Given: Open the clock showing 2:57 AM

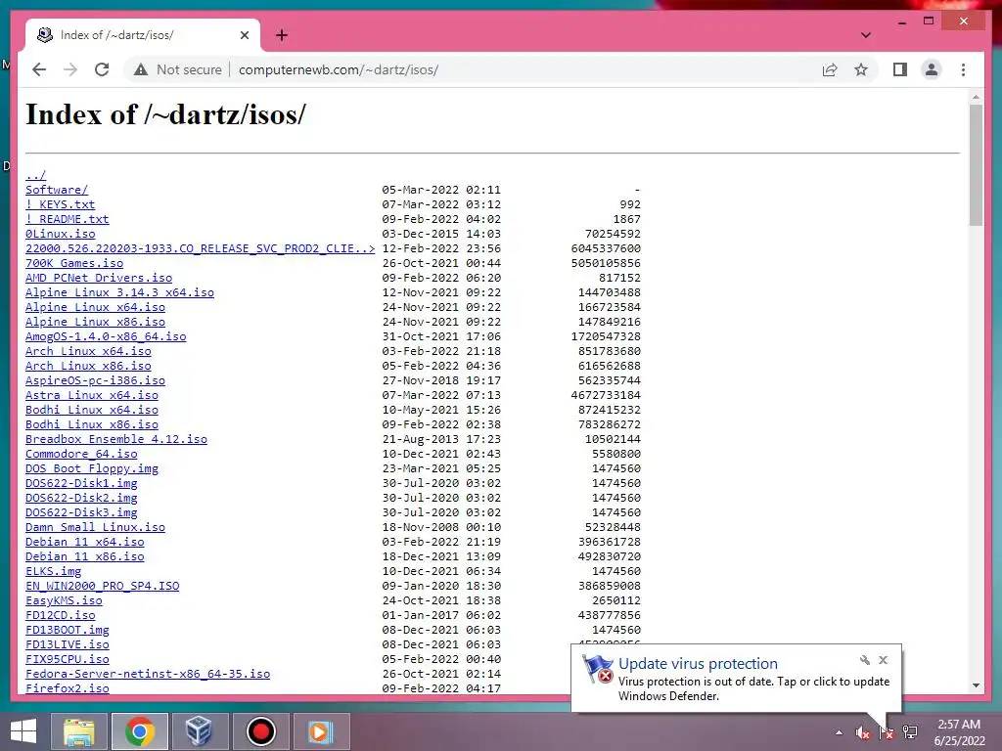Looking at the screenshot, I should (959, 732).
